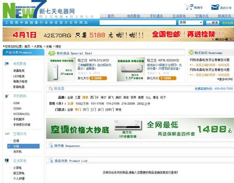
Task: Filter brand by TCL
Action: pyautogui.click(x=148, y=98)
